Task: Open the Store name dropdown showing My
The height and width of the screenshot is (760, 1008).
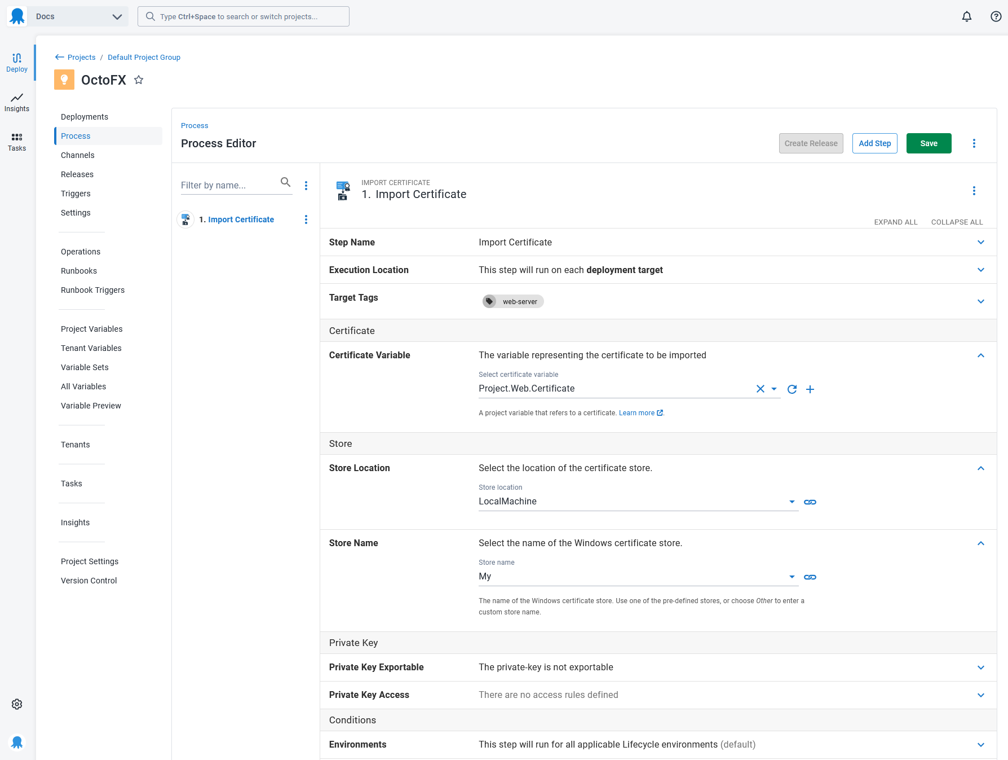Action: [638, 577]
